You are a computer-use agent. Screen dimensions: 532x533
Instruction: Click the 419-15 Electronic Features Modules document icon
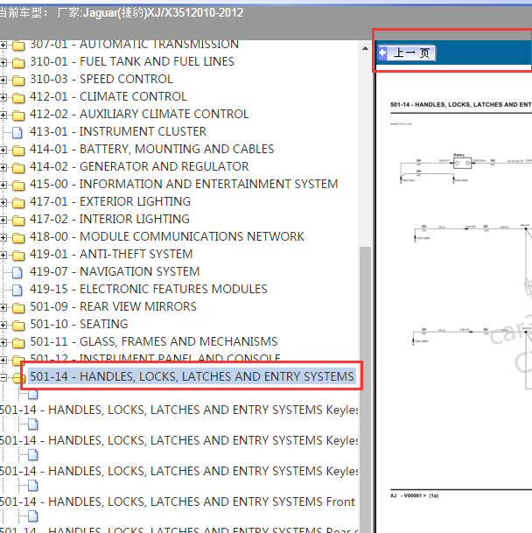(x=17, y=290)
